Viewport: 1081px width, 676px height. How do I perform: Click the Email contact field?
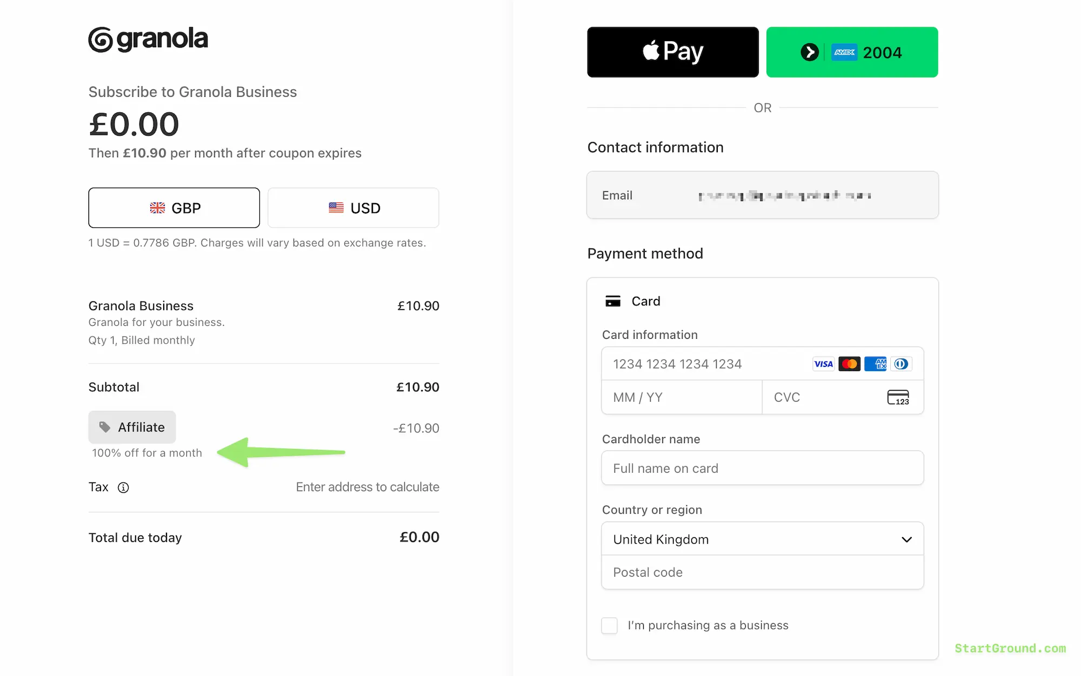(x=762, y=195)
